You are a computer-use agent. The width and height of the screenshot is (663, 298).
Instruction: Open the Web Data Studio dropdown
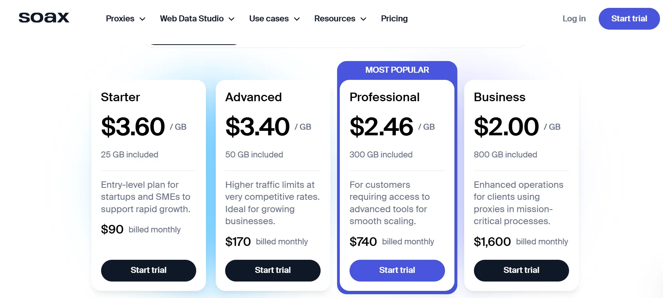click(197, 18)
